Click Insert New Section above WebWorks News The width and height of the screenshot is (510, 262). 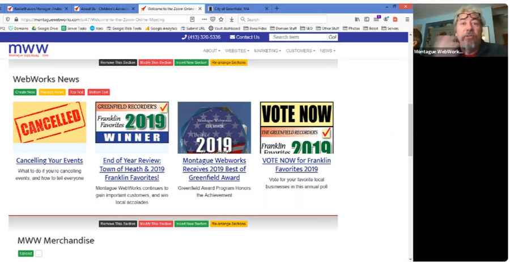(x=192, y=62)
